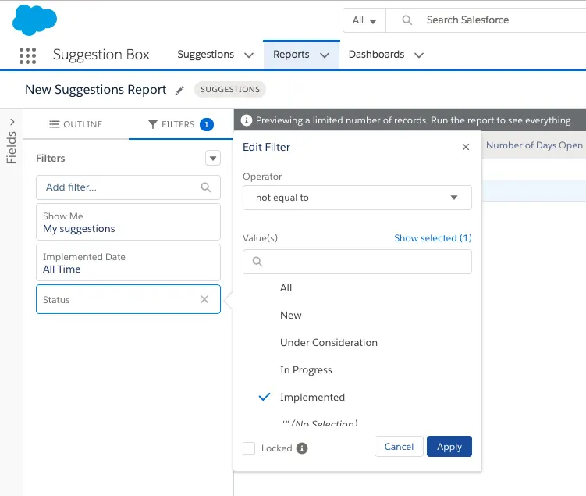
Task: Click the Cancel button
Action: pyautogui.click(x=399, y=447)
